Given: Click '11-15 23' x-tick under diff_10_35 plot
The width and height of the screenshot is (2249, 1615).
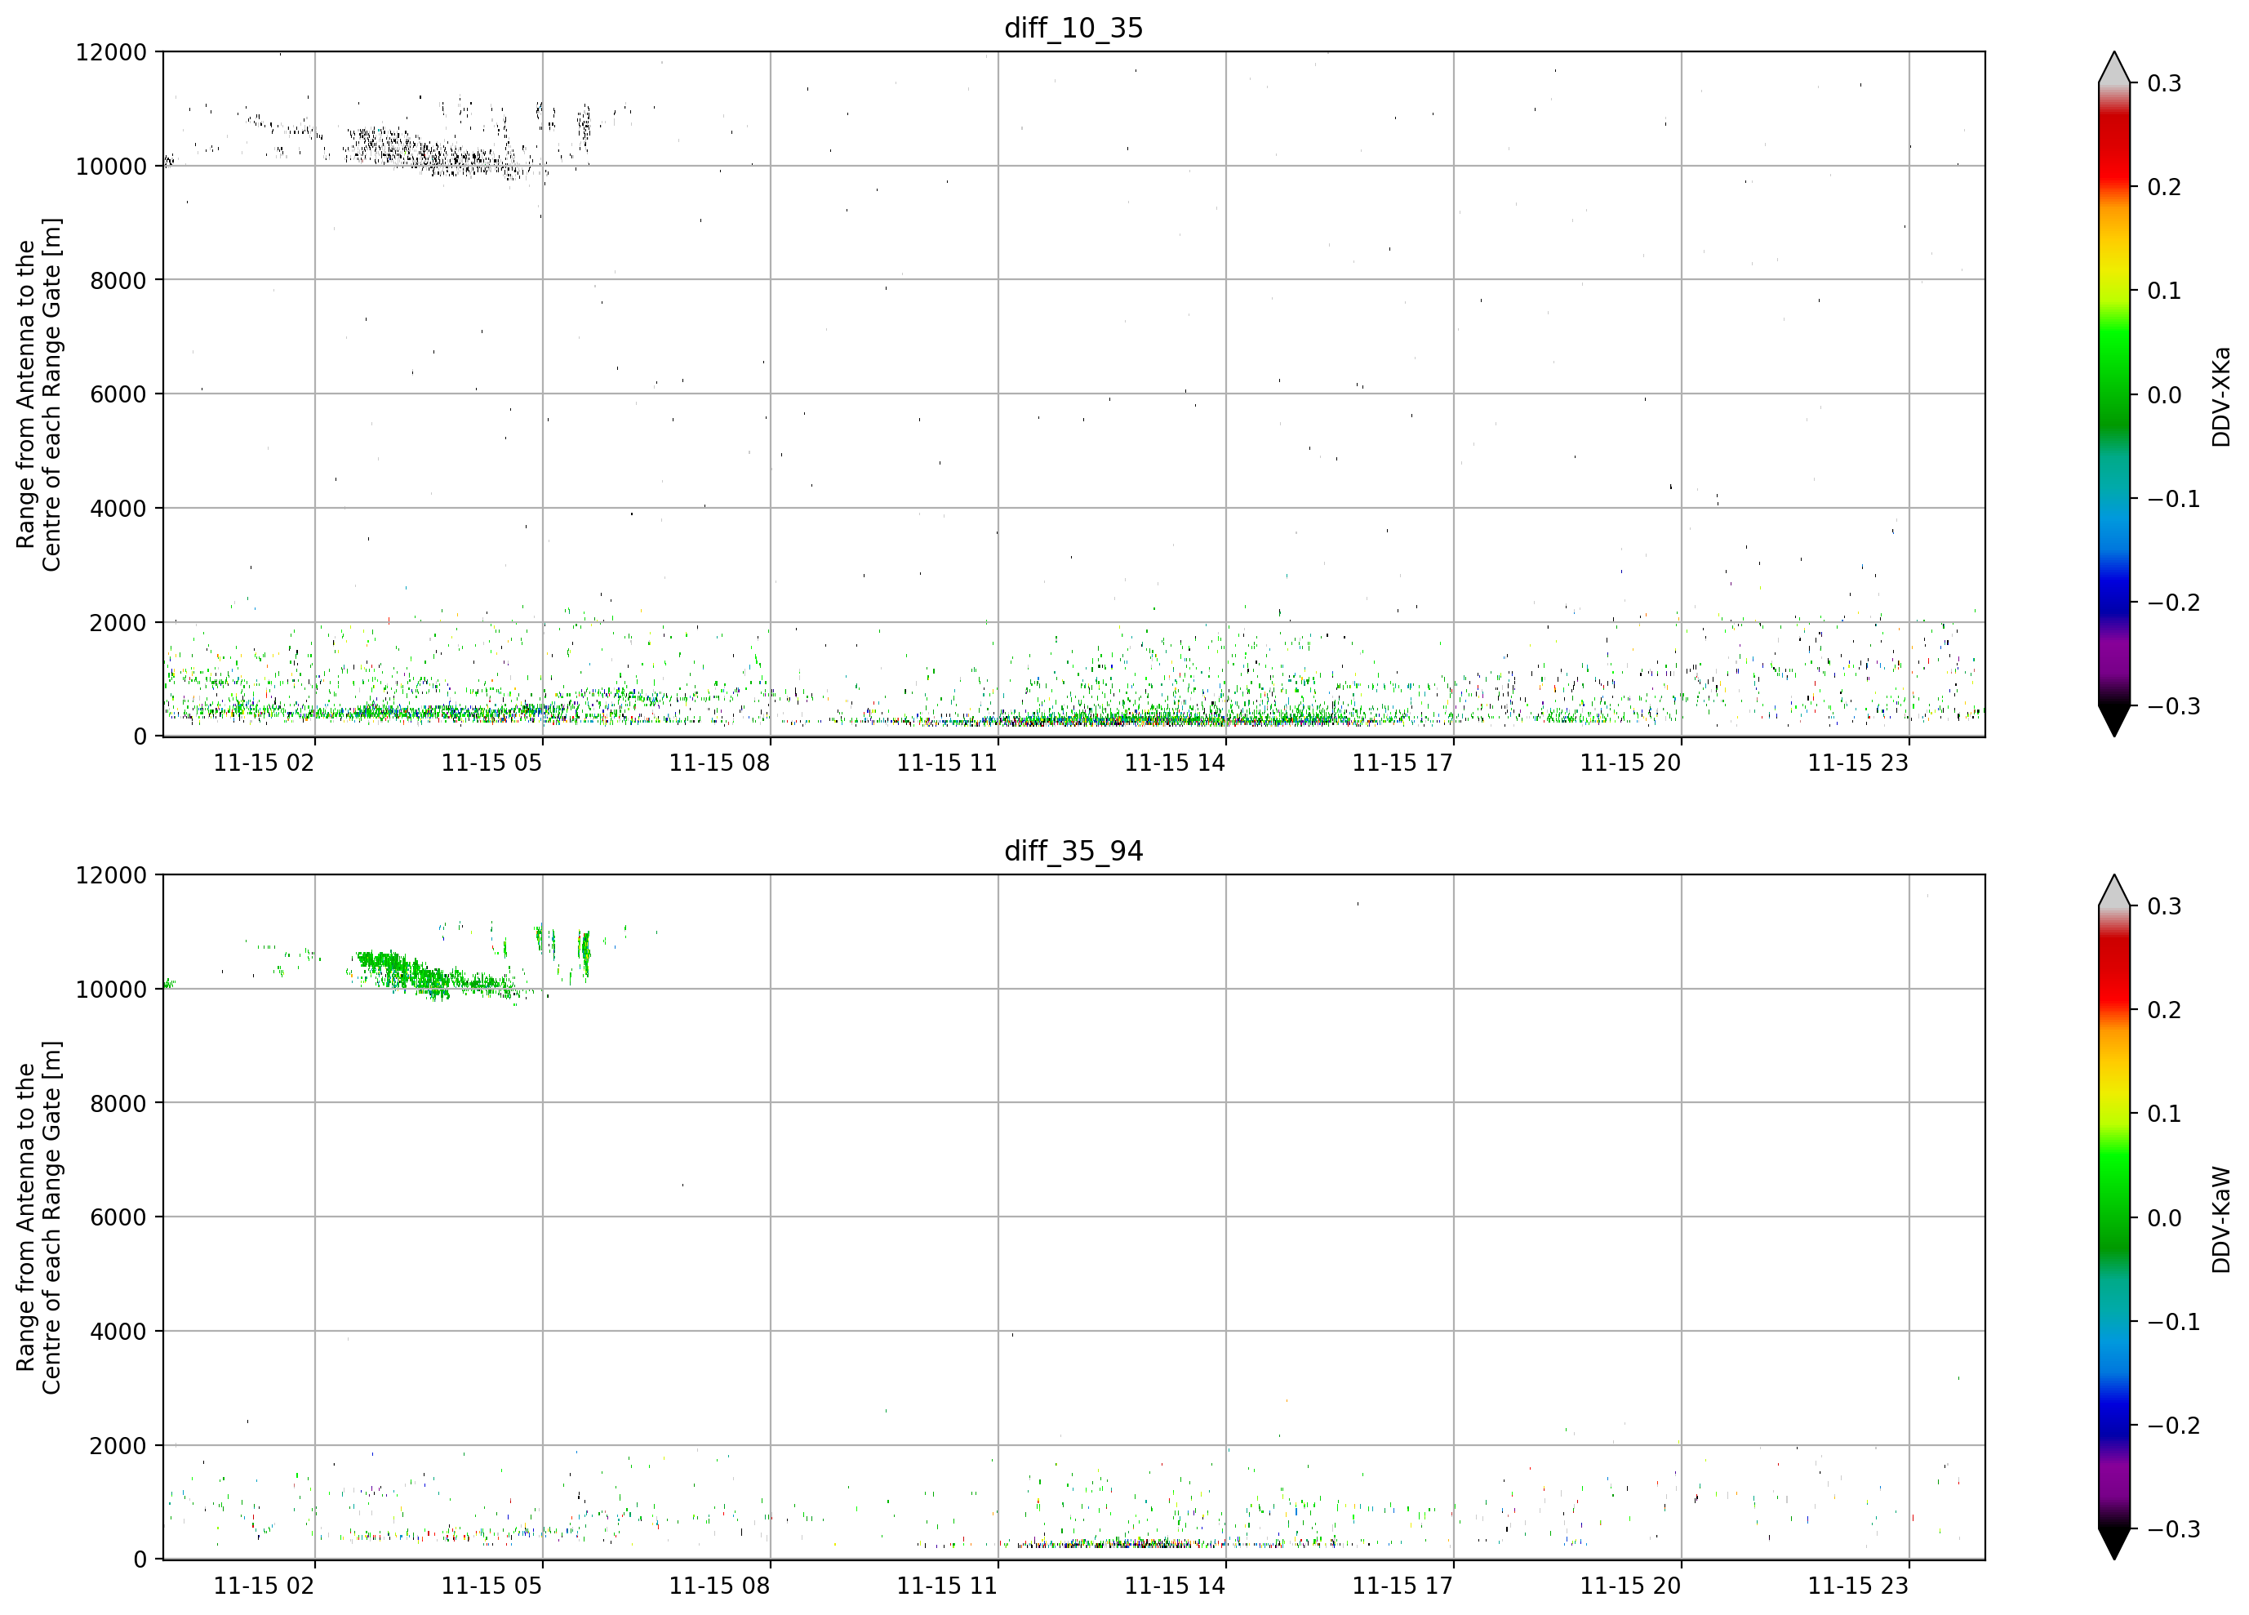Looking at the screenshot, I should pyautogui.click(x=1858, y=763).
